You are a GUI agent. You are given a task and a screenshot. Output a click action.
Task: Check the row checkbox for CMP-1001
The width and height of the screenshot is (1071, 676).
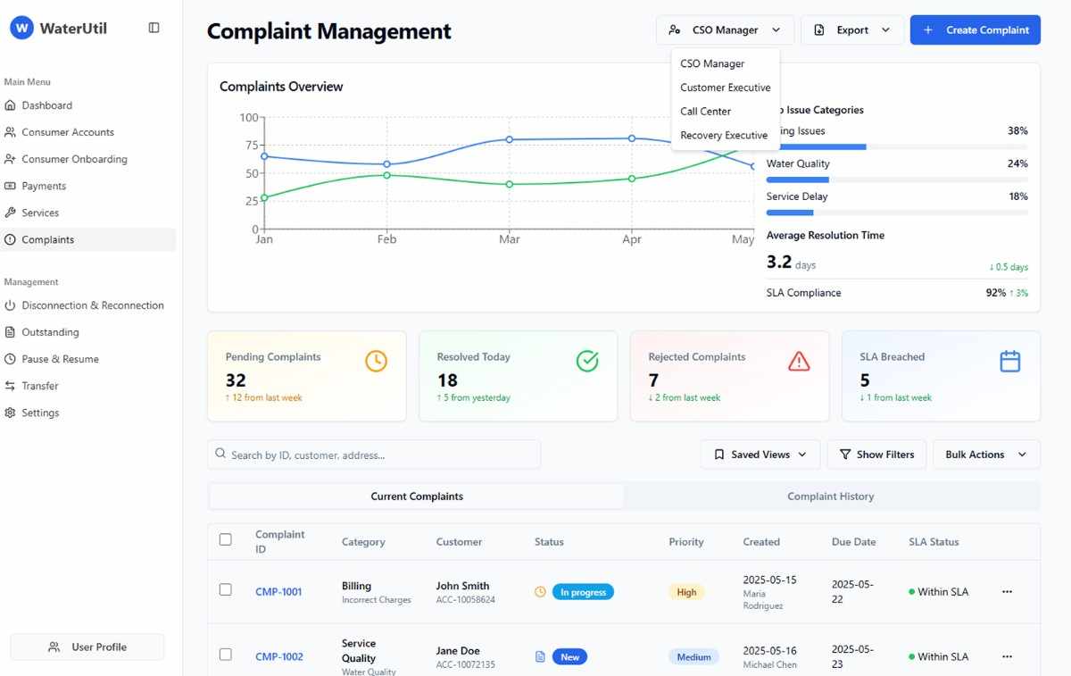[x=225, y=591]
